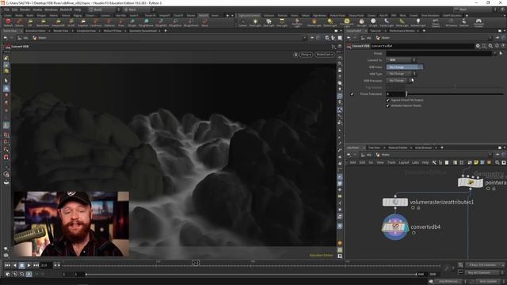The height and width of the screenshot is (285, 507).
Task: Open the Add menu in network editor
Action: [353, 162]
